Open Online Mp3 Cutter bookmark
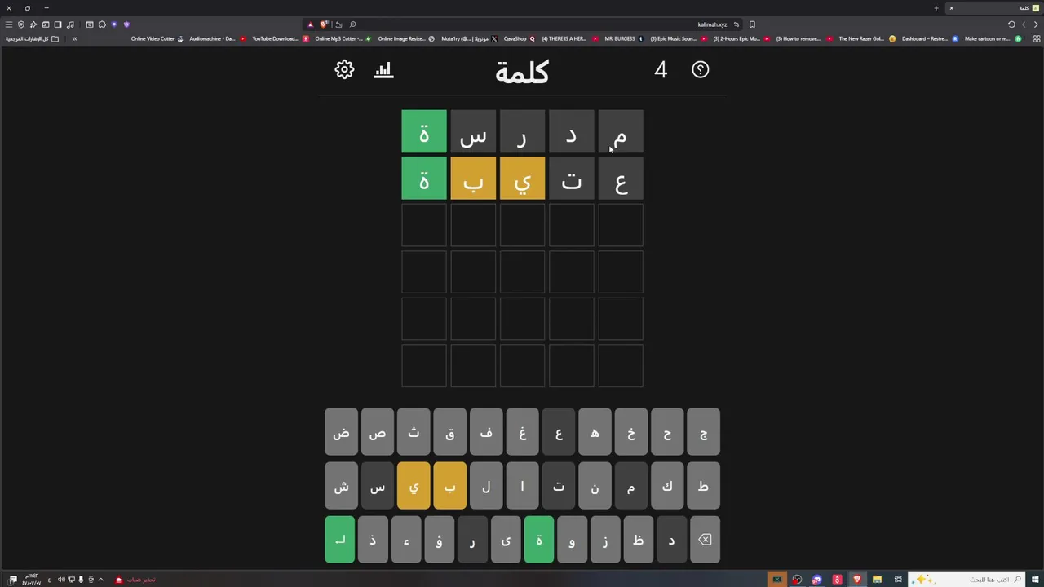The height and width of the screenshot is (587, 1044). (x=343, y=38)
